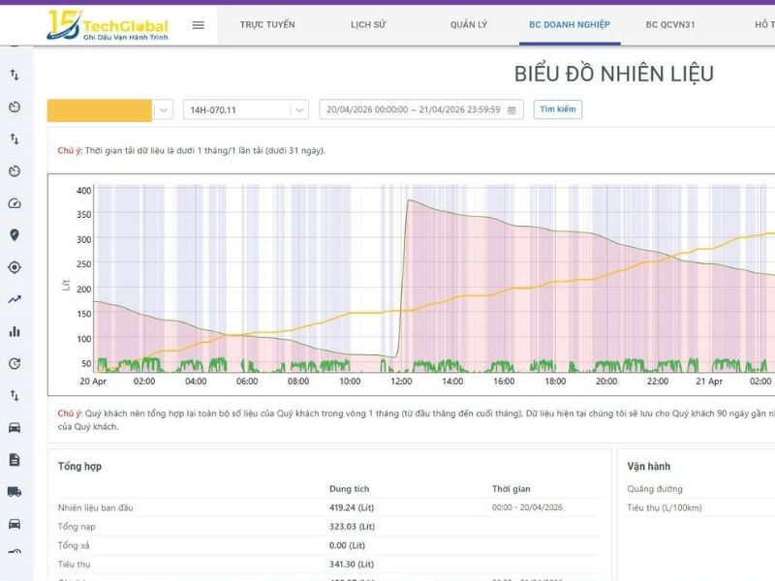Click the TechGlobal logo
775x581 pixels.
(x=107, y=26)
